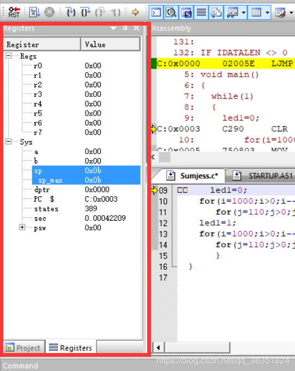Click line number 10 in editor margin

click(163, 202)
